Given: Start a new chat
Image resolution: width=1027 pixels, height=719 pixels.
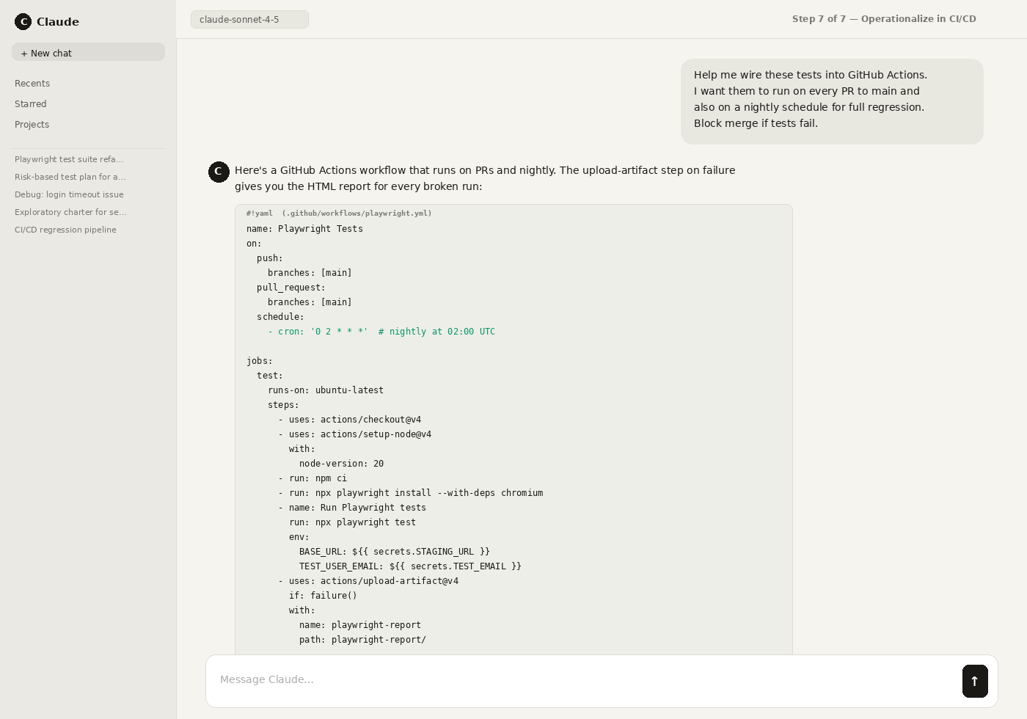Looking at the screenshot, I should tap(88, 52).
